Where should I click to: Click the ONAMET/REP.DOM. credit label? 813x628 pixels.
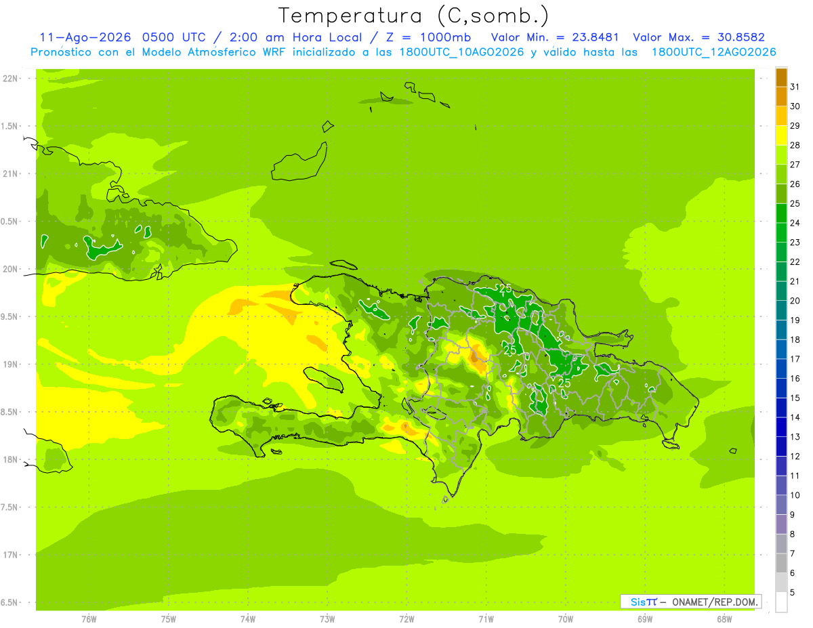[714, 602]
